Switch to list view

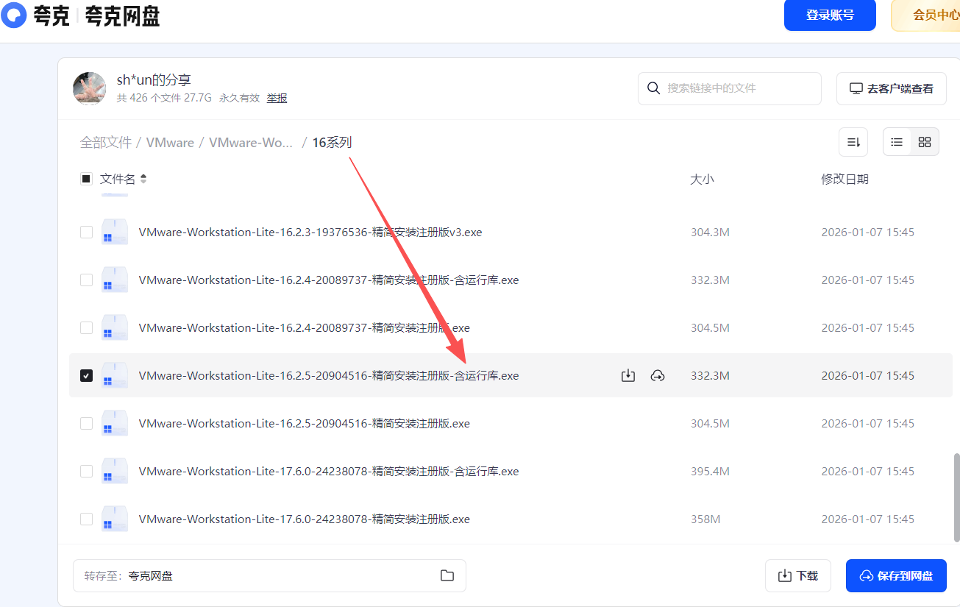pyautogui.click(x=897, y=142)
